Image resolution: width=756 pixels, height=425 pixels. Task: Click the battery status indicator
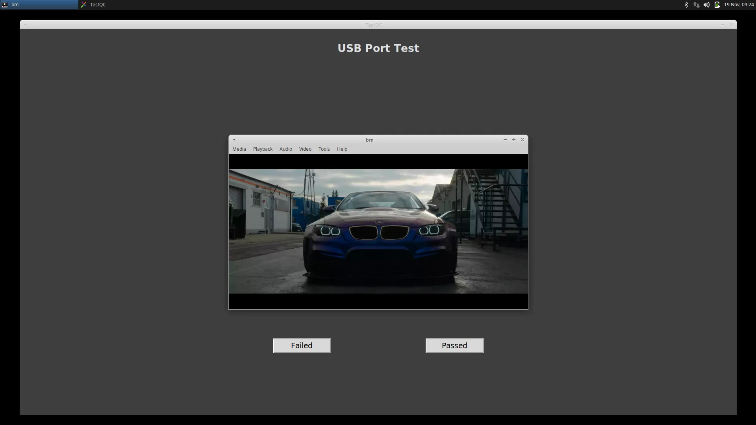pyautogui.click(x=717, y=4)
